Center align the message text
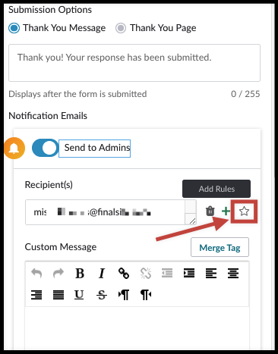This screenshot has height=354, width=278. click(x=233, y=273)
